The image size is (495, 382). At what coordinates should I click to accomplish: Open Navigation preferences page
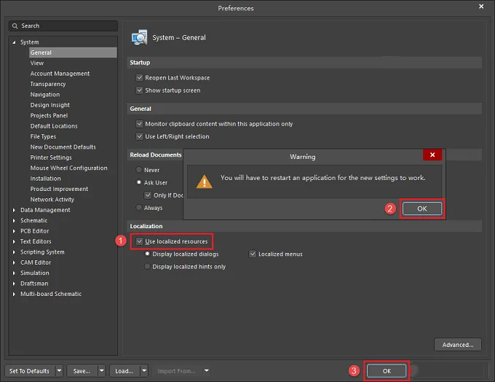pyautogui.click(x=45, y=94)
